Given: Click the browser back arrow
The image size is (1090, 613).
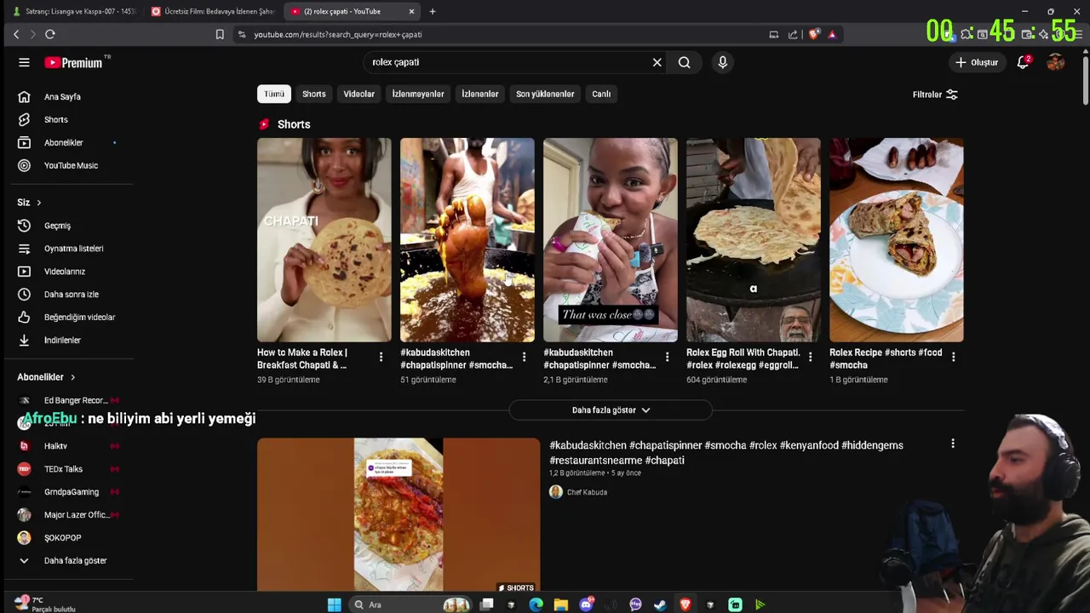Looking at the screenshot, I should [16, 34].
